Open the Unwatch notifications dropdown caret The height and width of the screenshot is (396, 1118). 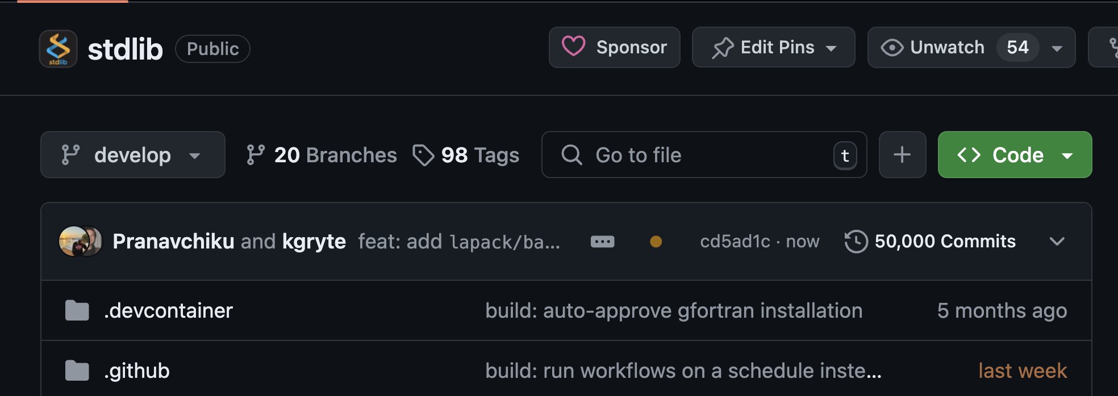point(1057,48)
